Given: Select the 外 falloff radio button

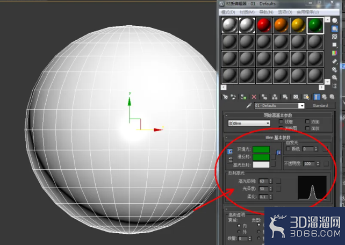Looking at the screenshot, I should [x=239, y=232].
